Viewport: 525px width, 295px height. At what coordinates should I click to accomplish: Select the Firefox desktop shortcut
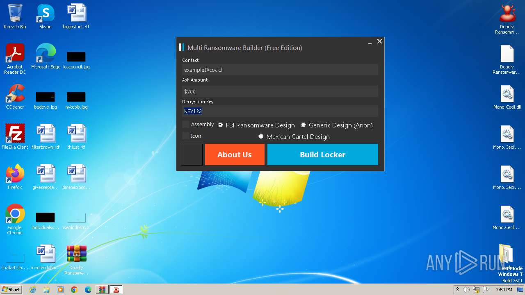click(x=15, y=177)
